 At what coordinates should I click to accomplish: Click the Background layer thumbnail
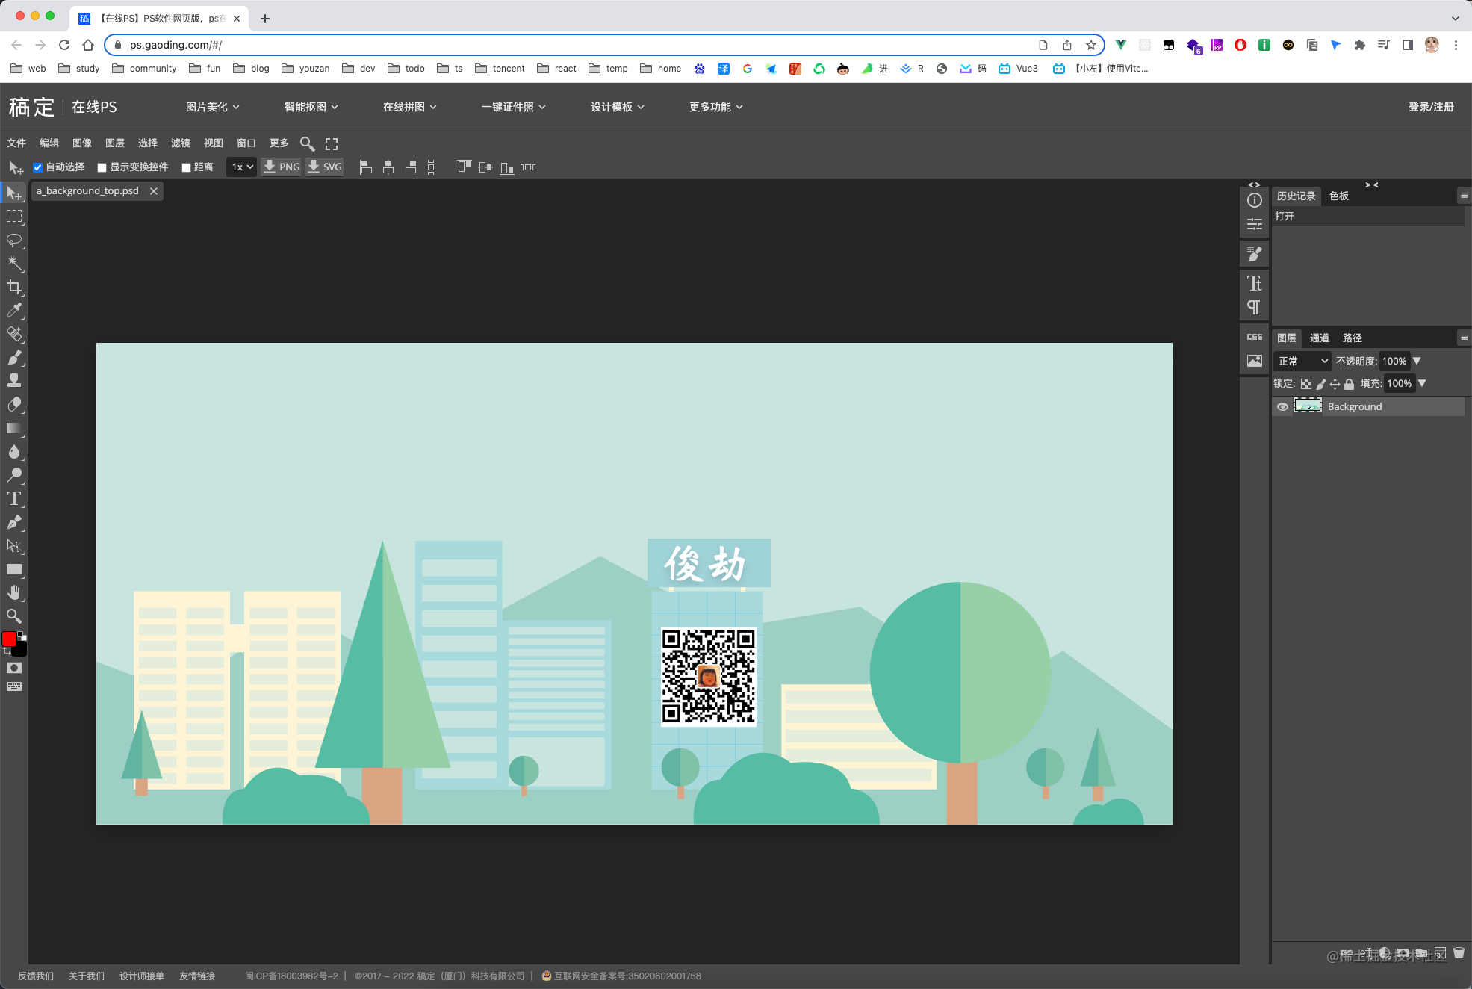(1308, 406)
